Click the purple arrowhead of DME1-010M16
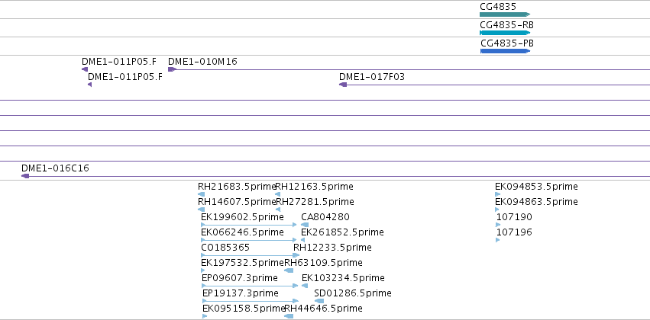The width and height of the screenshot is (650, 320). coord(172,69)
